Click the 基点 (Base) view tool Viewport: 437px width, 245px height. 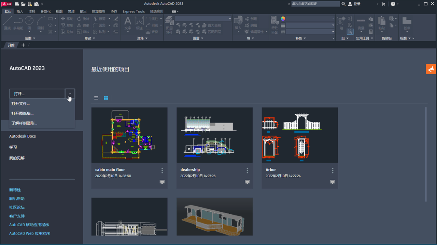coord(407,23)
